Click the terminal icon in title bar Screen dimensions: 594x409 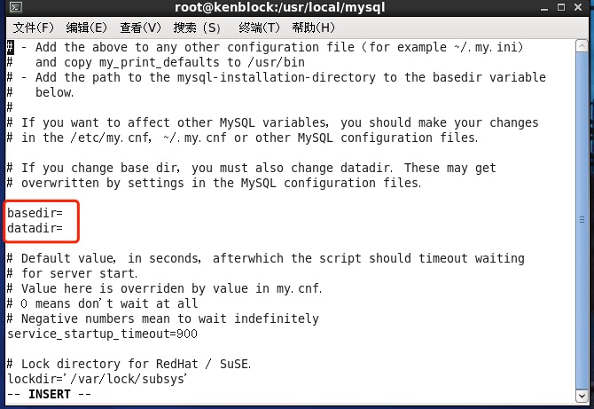pos(16,7)
